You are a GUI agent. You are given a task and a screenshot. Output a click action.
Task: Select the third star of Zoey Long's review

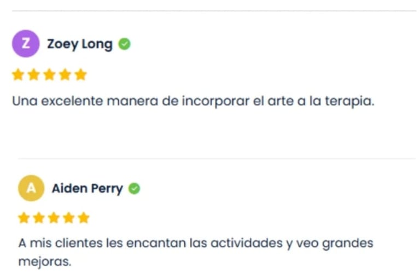pyautogui.click(x=49, y=74)
